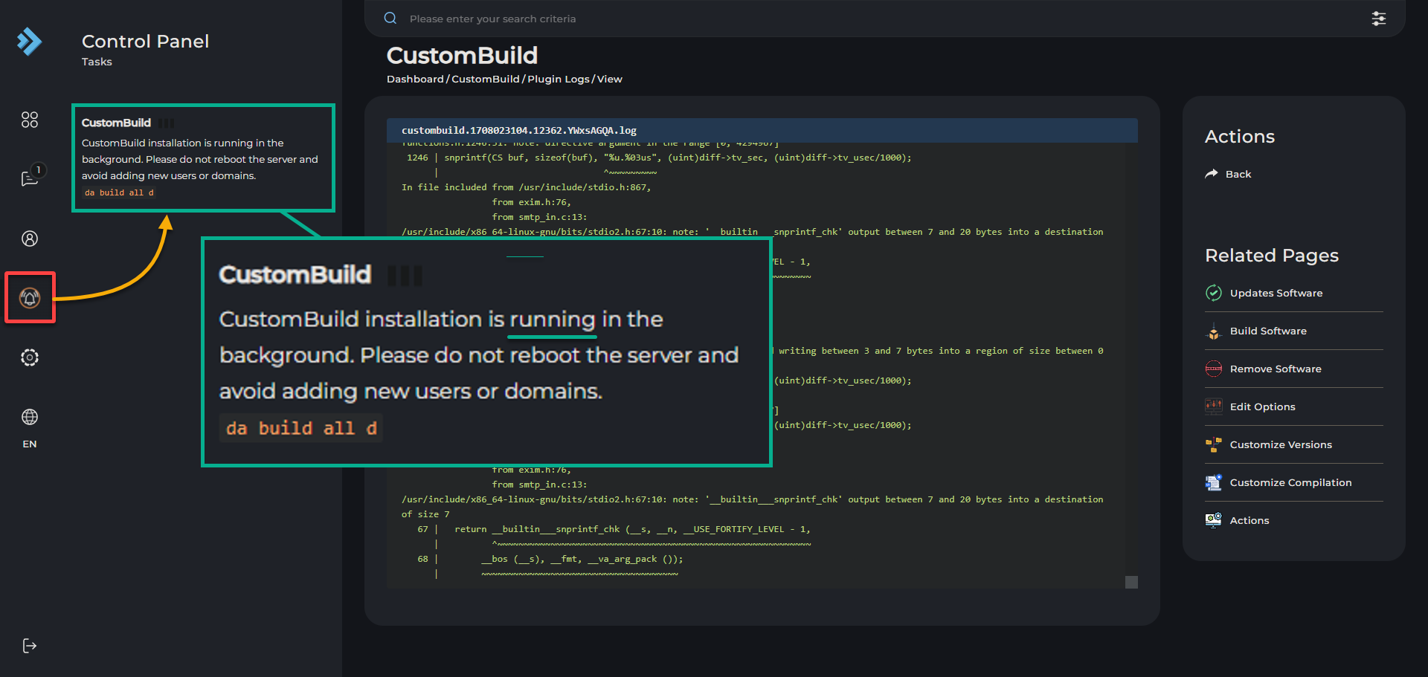Screen dimensions: 1428x677
Task: Click the Customize Versions icon
Action: (1214, 444)
